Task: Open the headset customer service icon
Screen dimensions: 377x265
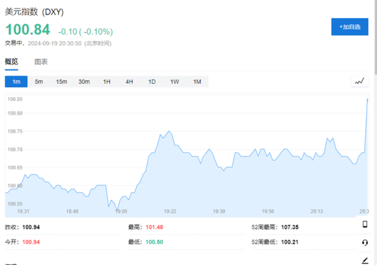Action: pyautogui.click(x=365, y=242)
